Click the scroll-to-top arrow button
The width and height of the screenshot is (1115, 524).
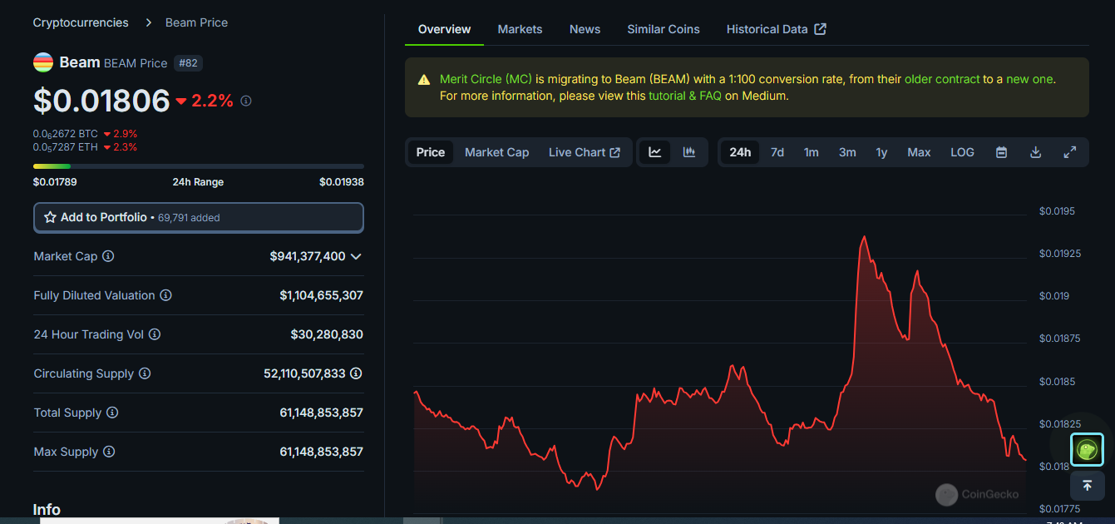point(1088,485)
